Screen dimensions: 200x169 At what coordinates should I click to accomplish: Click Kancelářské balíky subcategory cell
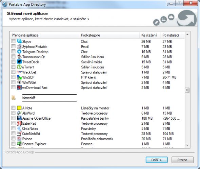tap(95, 118)
